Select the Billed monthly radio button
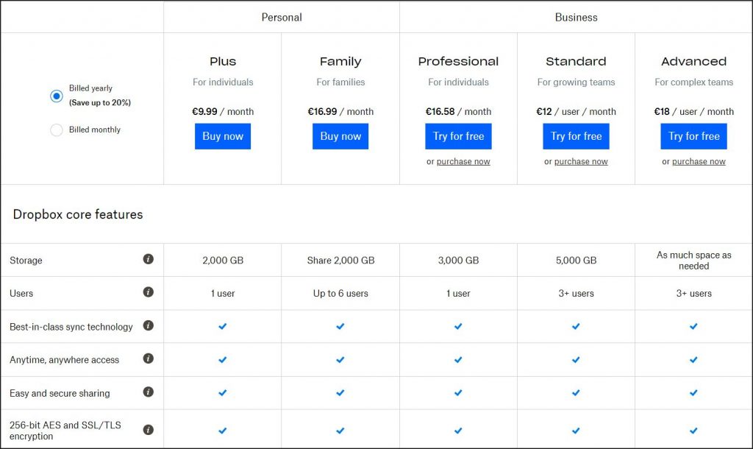This screenshot has height=449, width=753. (56, 130)
